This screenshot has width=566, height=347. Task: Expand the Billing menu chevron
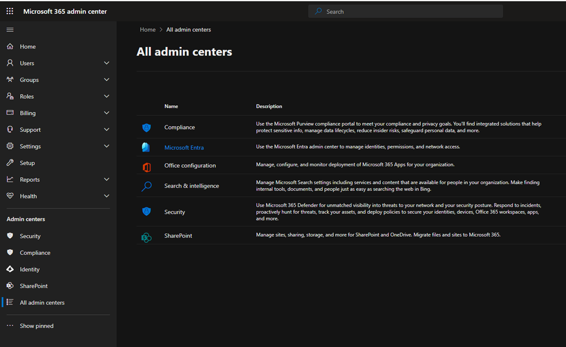coord(106,113)
